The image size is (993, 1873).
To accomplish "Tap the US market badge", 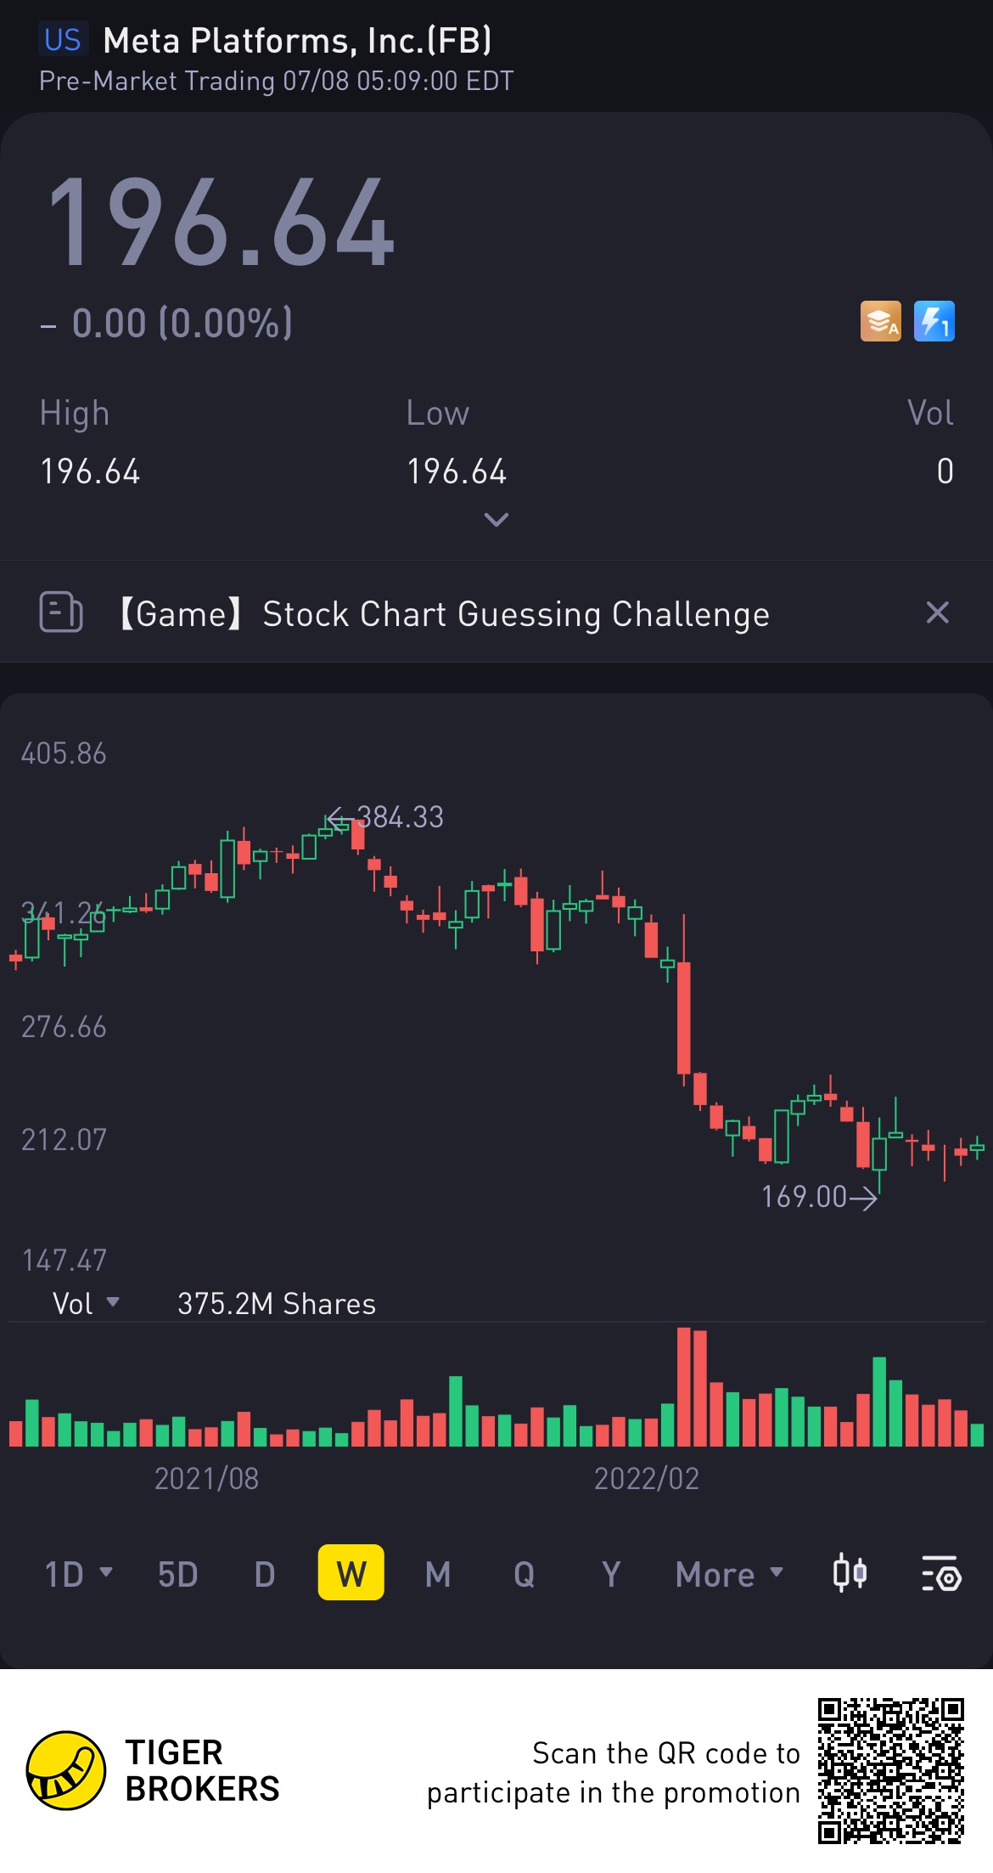I will [x=63, y=40].
